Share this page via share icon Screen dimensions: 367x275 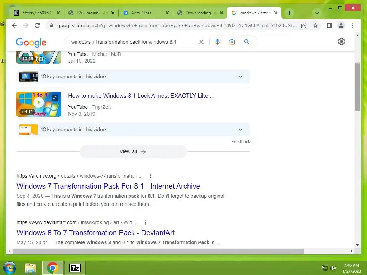[304, 25]
